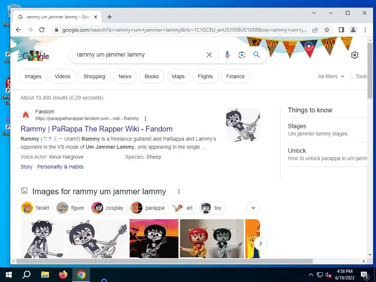View site information lock icon
Viewport: 376px width, 282px height.
click(x=57, y=30)
